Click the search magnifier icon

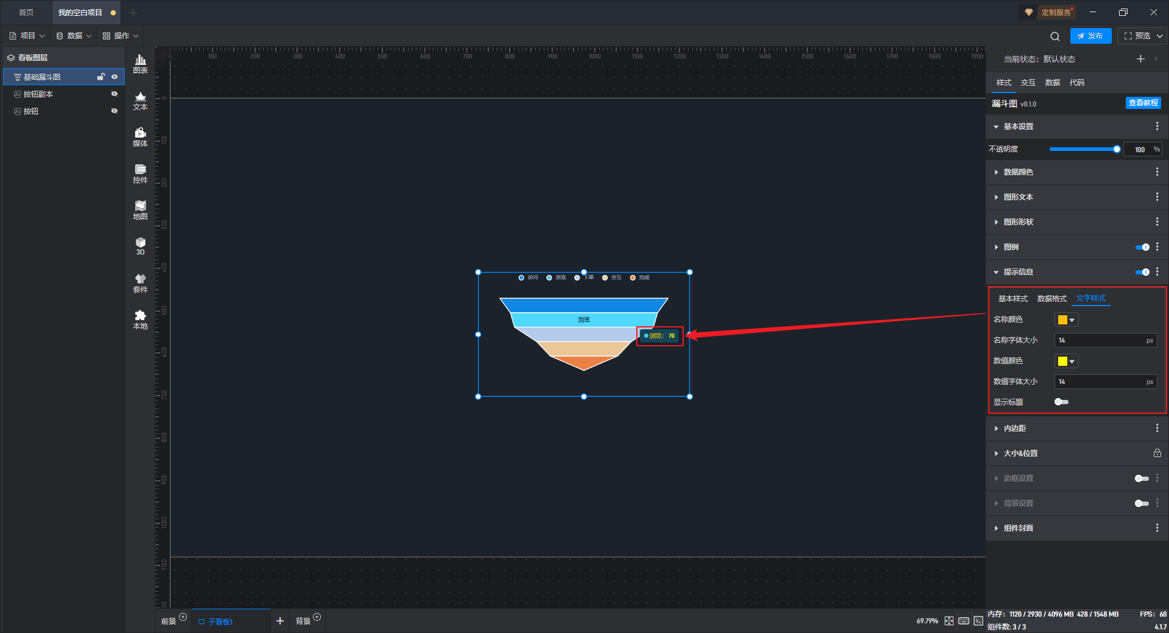pos(1055,37)
